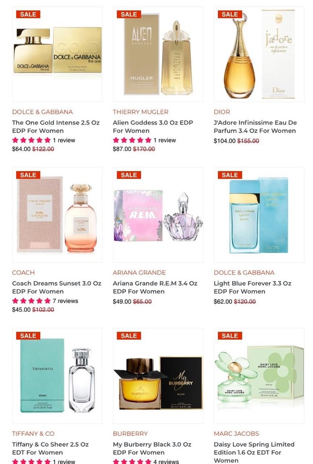
Task: Open The One Gold Intense product image
Action: coord(57,55)
